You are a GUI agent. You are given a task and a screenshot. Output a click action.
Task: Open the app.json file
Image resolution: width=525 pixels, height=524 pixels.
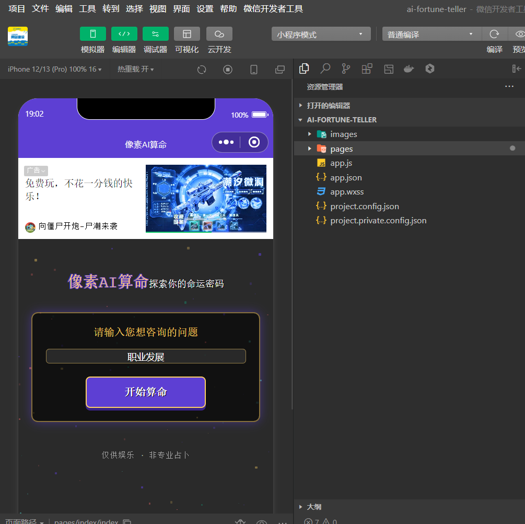tap(409, 177)
